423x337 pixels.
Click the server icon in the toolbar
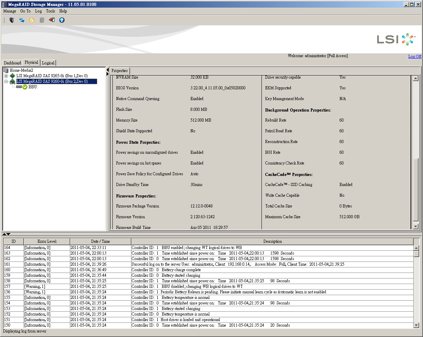tap(12, 20)
